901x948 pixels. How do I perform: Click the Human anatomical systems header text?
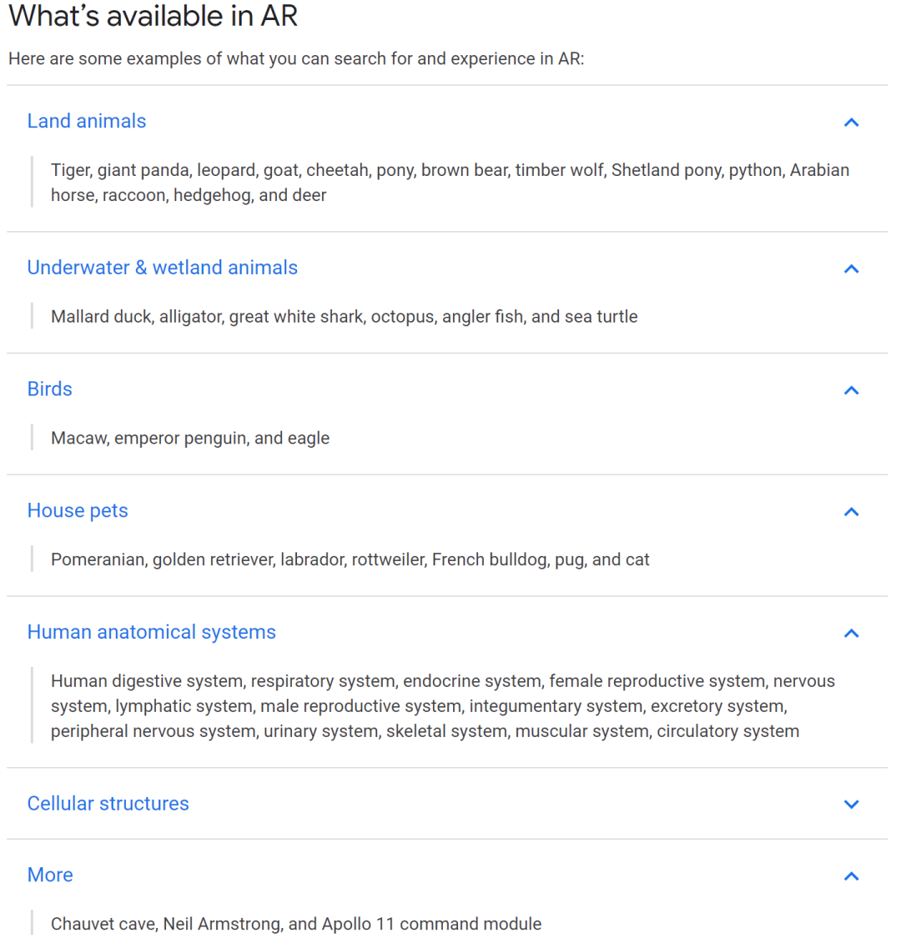point(152,633)
